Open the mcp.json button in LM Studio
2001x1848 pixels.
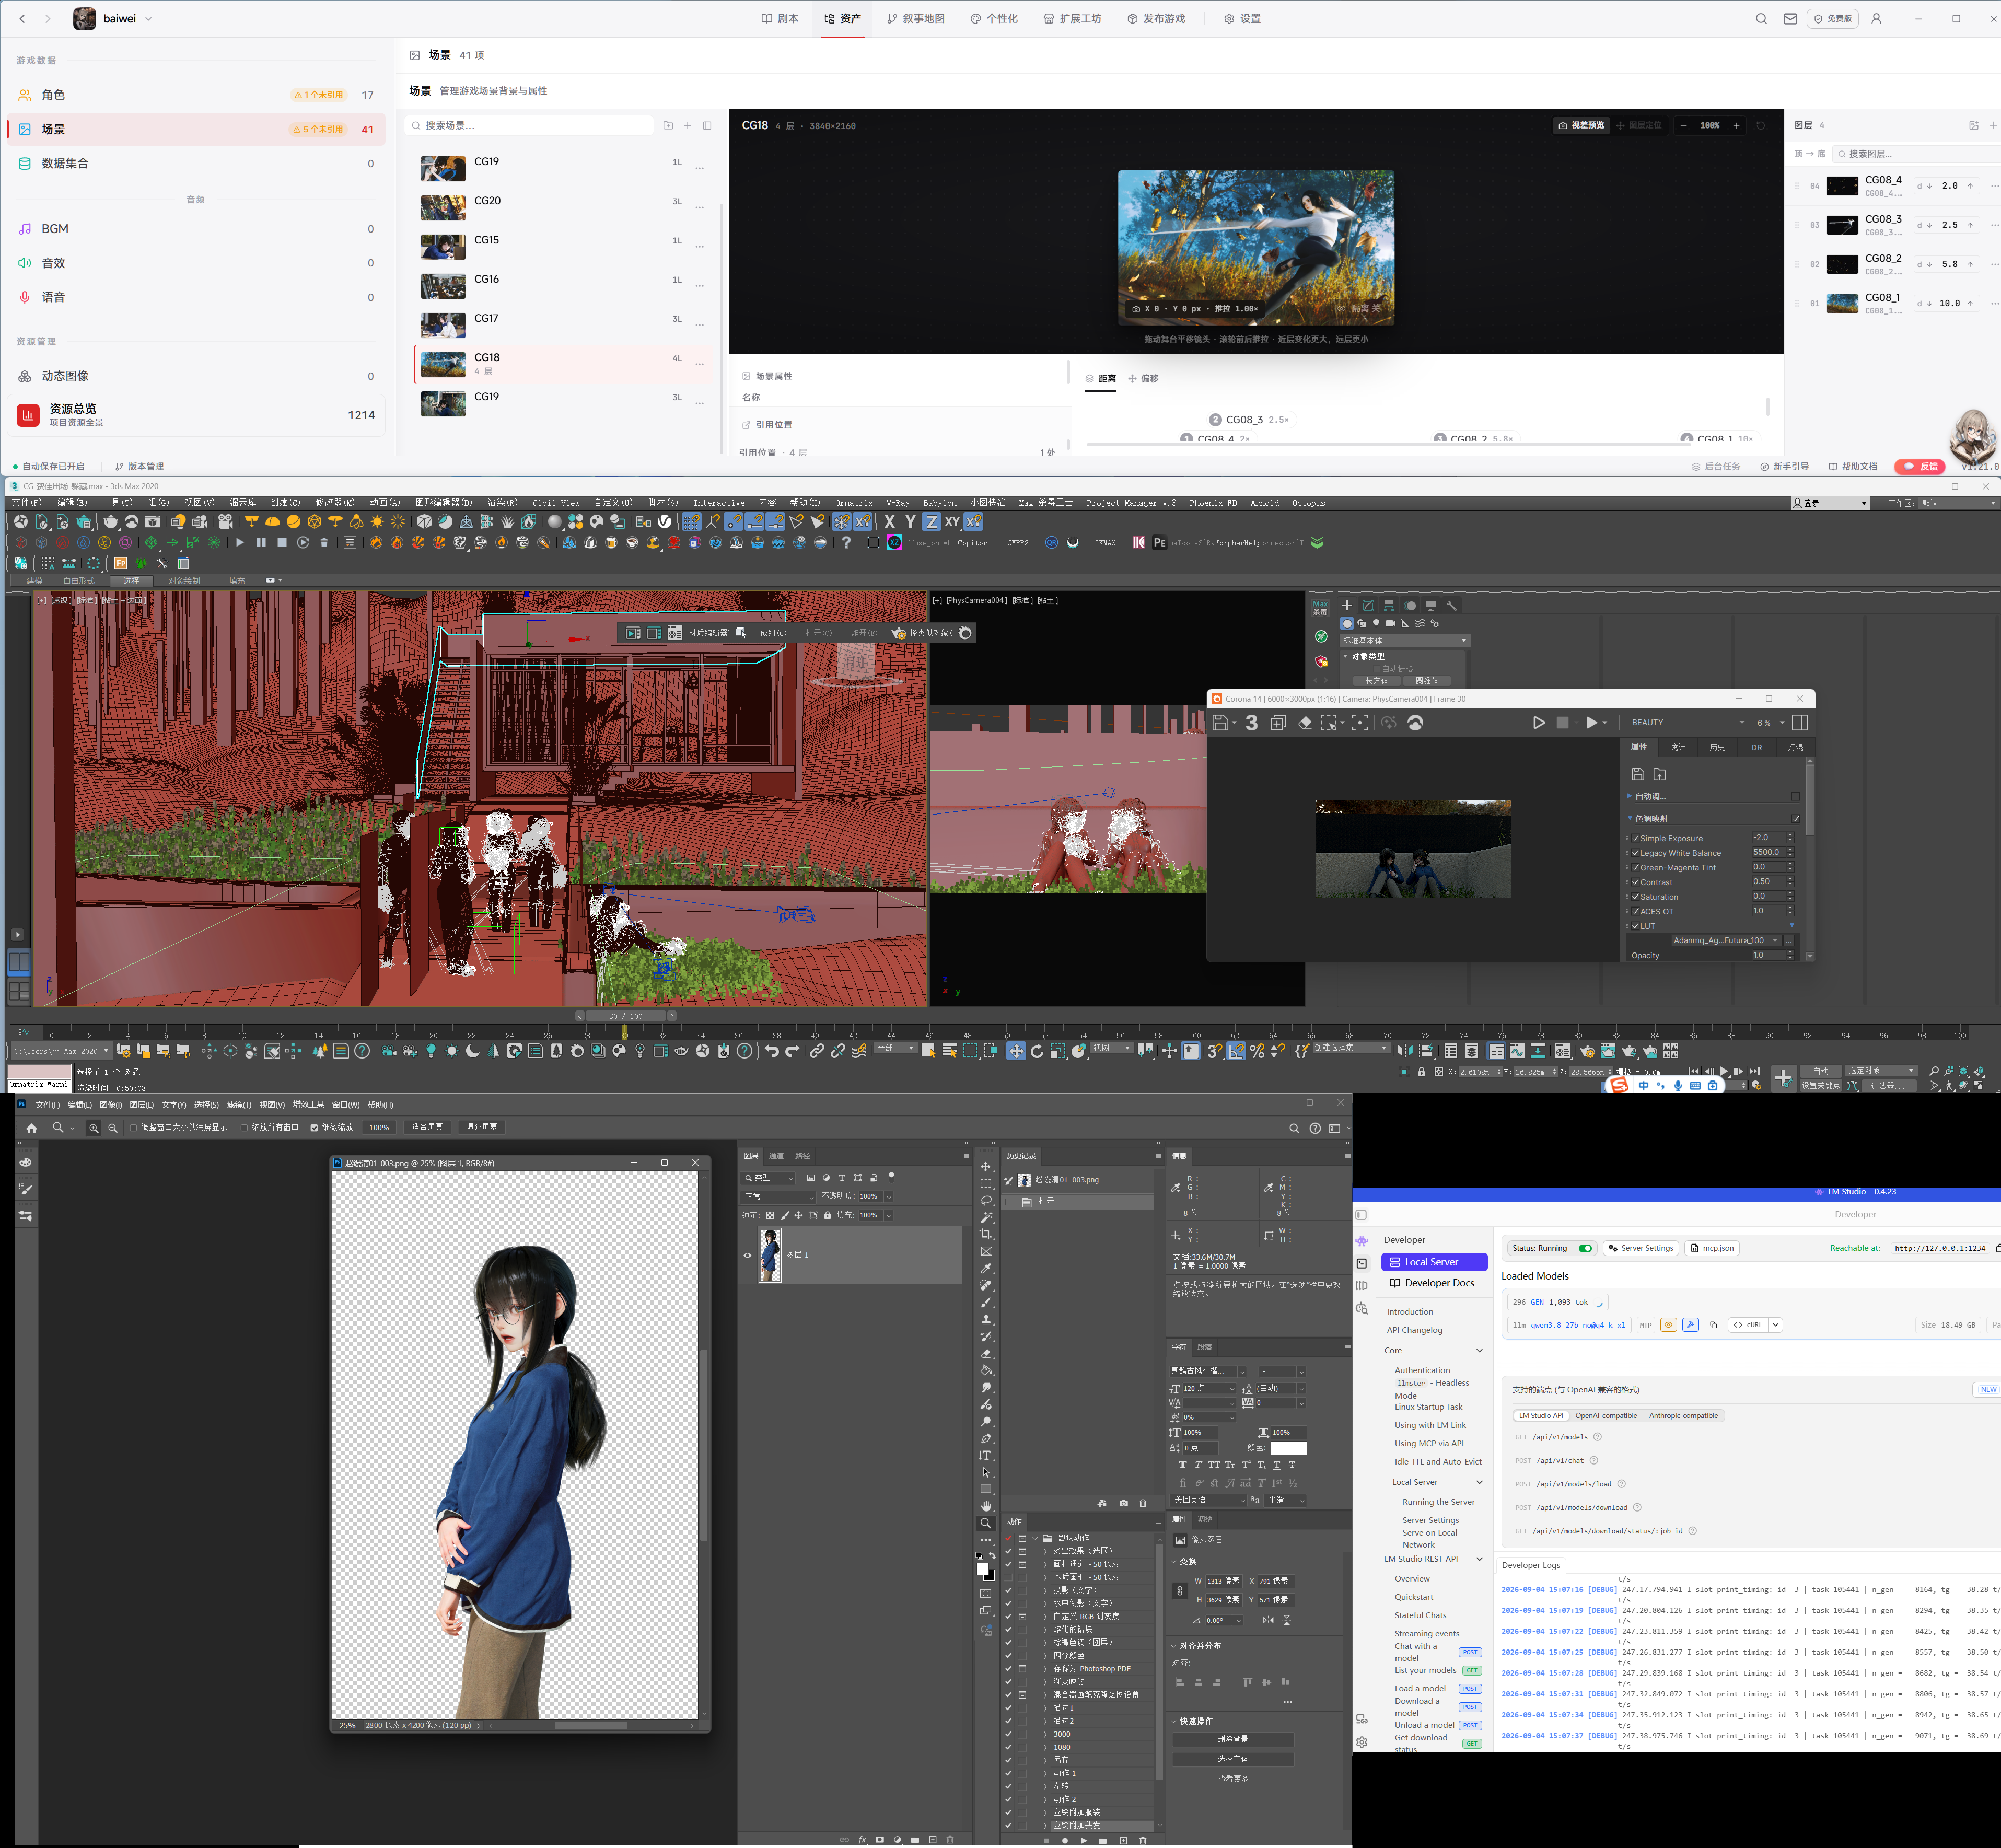pyautogui.click(x=1712, y=1248)
